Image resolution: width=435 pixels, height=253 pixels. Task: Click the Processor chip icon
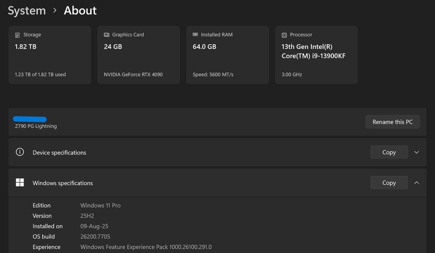click(284, 35)
